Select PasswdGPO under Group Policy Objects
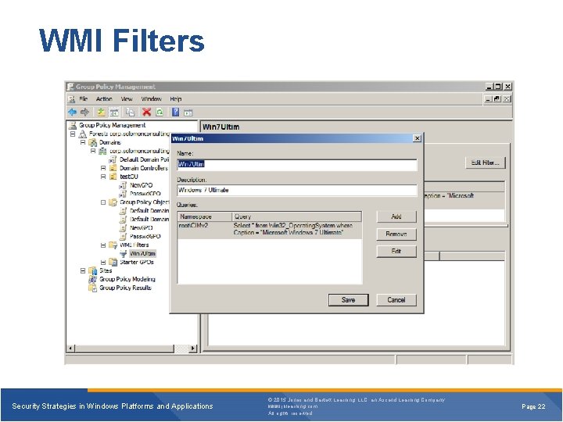Viewport: 563px width, 422px height. point(145,237)
